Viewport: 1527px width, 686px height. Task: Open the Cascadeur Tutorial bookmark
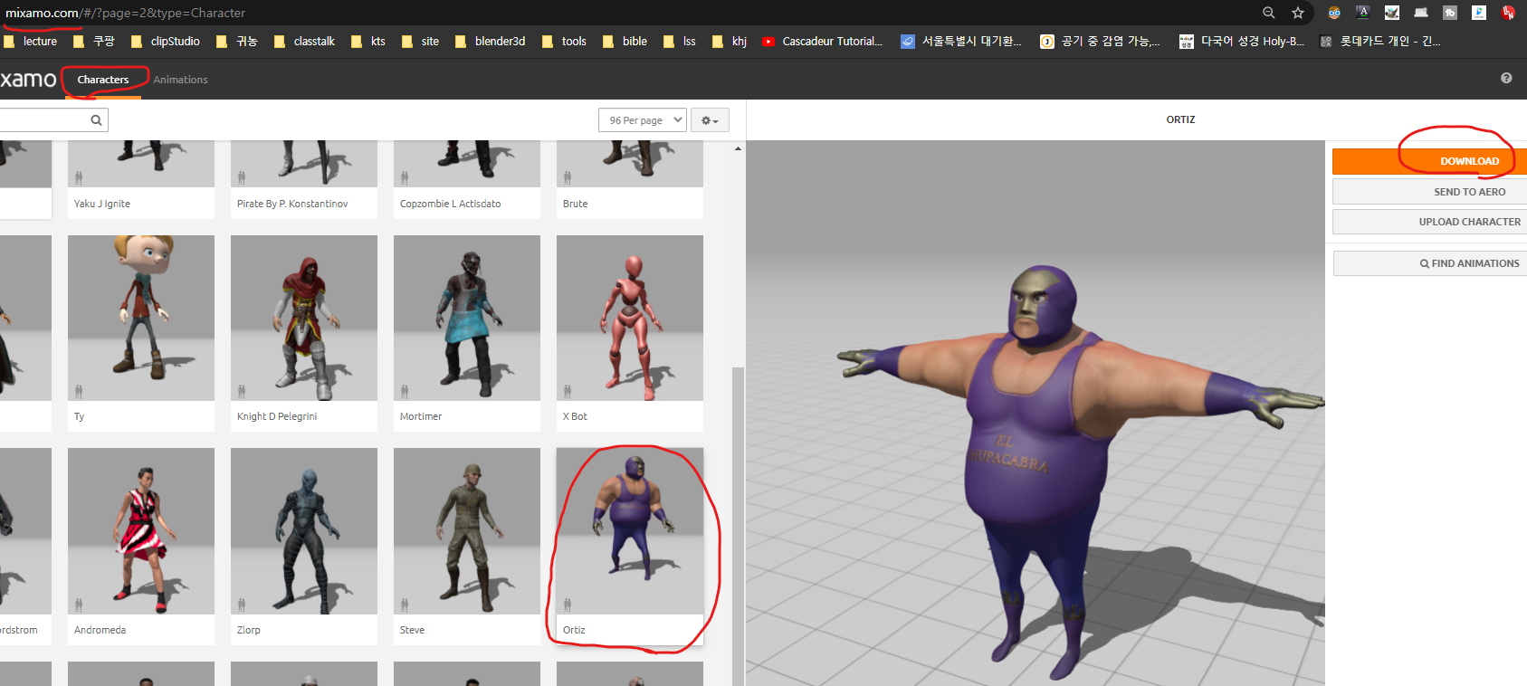(823, 42)
